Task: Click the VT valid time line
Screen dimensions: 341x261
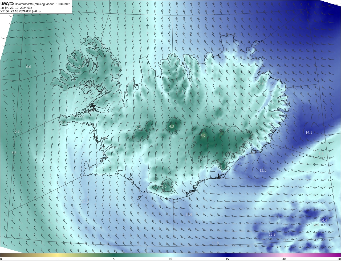Action: (21, 11)
